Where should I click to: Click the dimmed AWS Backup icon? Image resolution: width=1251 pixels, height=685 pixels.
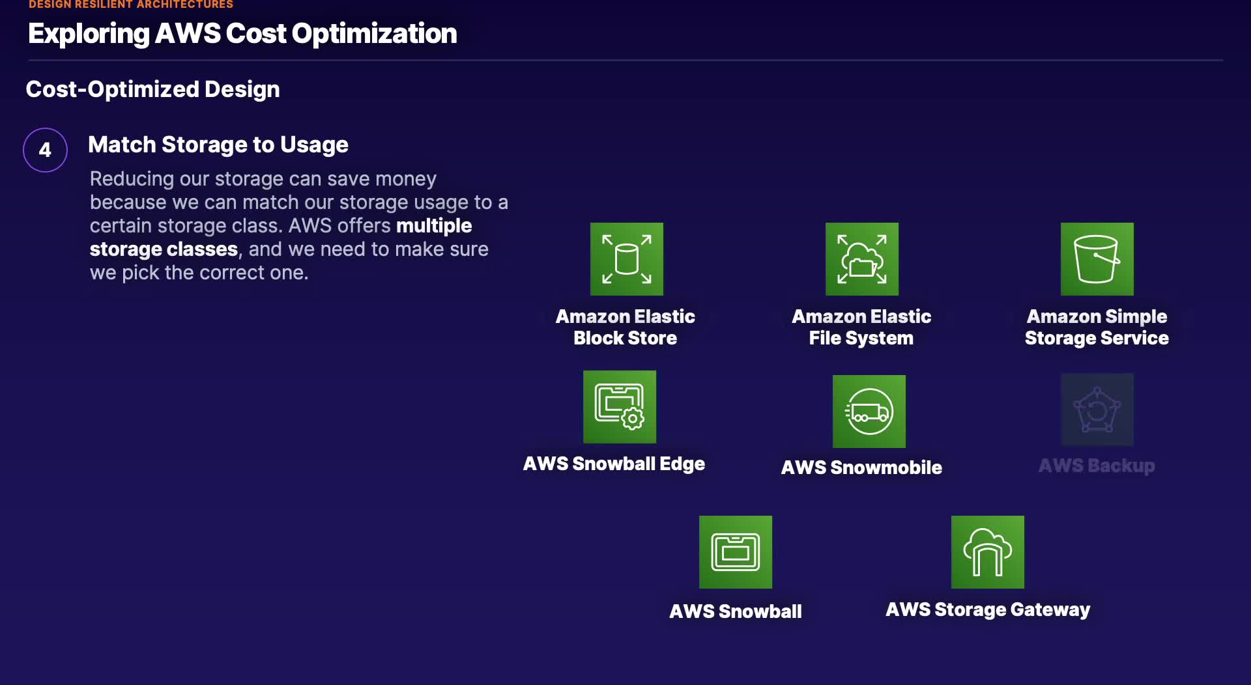point(1097,410)
